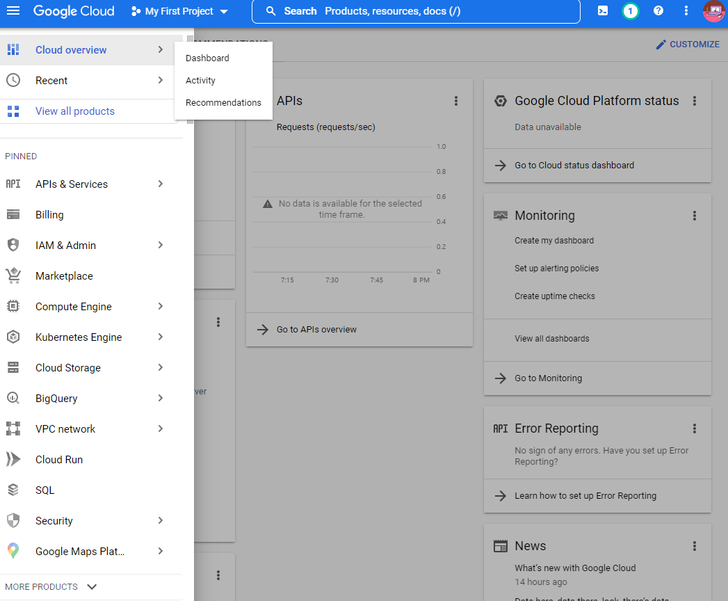This screenshot has height=601, width=728.
Task: Follow Go to Monitoring link
Action: pyautogui.click(x=548, y=378)
